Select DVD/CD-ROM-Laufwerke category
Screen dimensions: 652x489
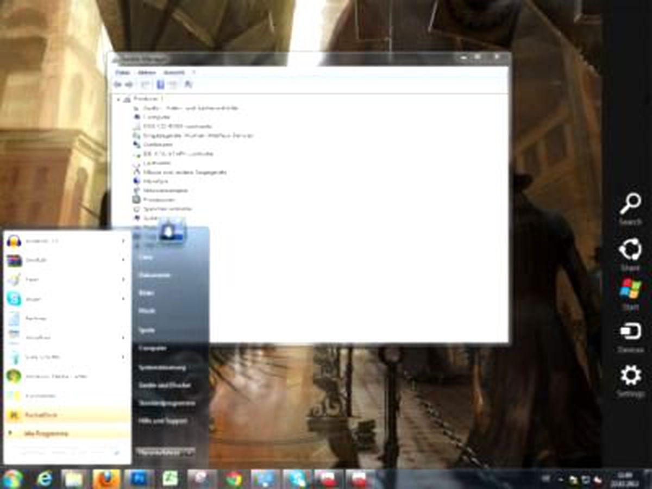178,126
